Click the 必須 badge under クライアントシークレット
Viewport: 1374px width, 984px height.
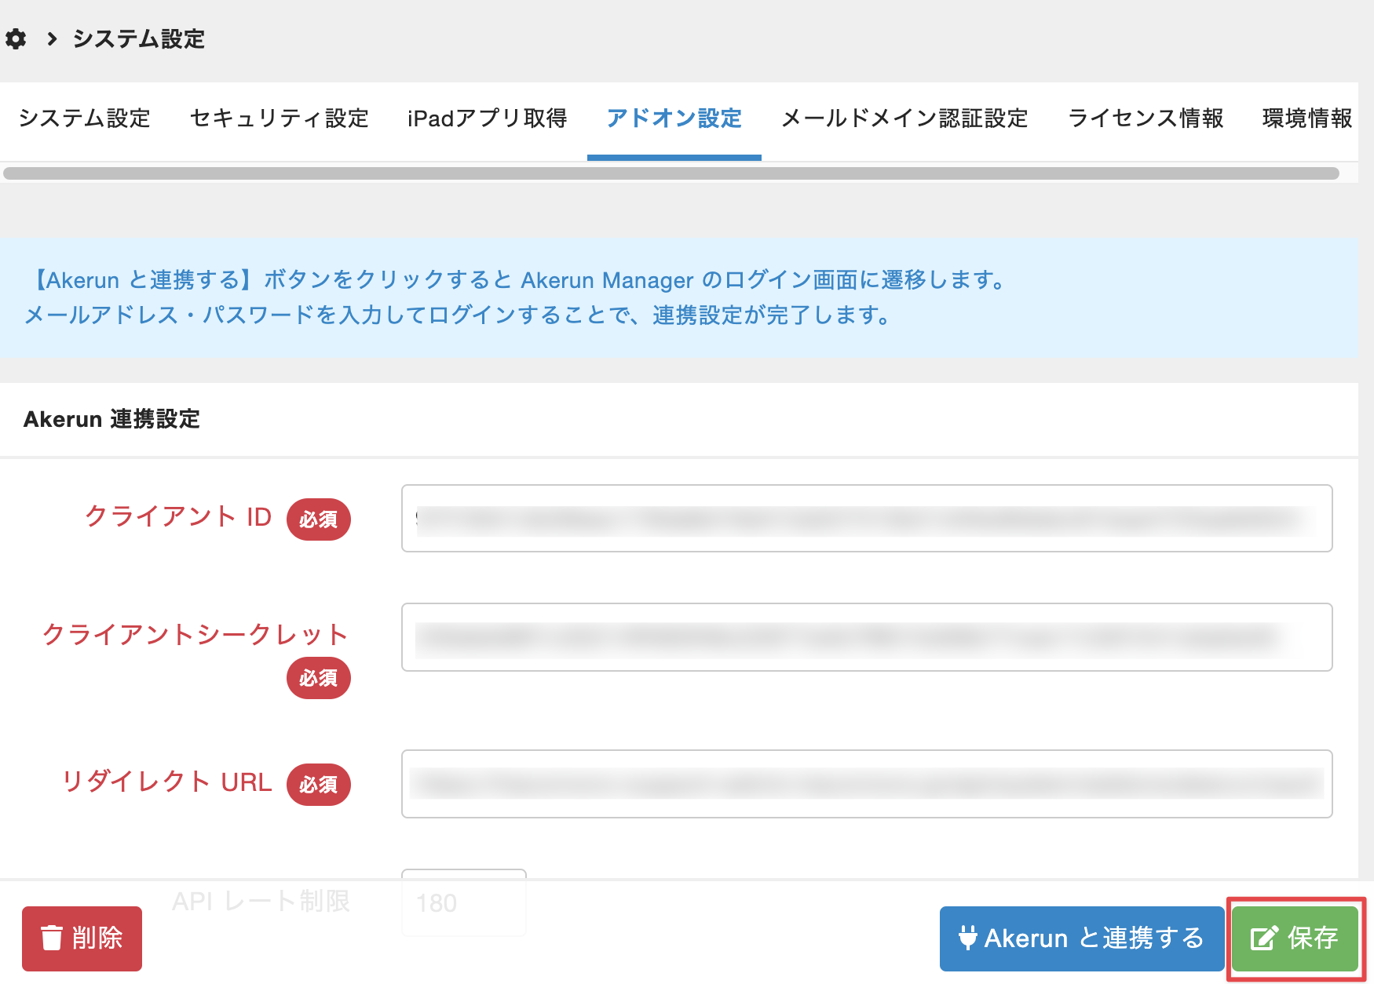pyautogui.click(x=319, y=678)
